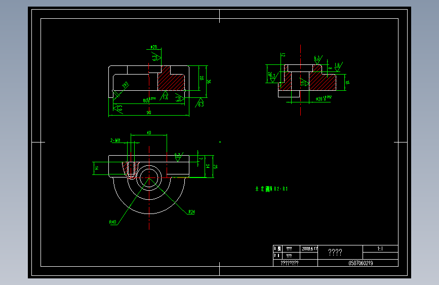Select drawing number 0507060219
The width and height of the screenshot is (439, 285).
tap(361, 263)
